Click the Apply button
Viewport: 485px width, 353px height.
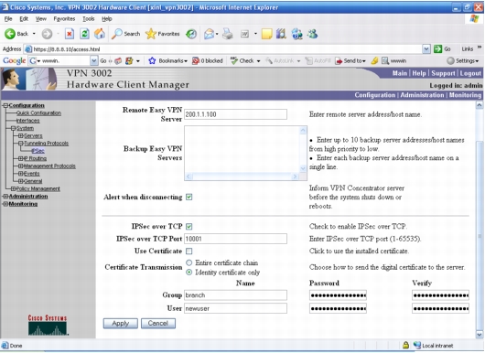(120, 324)
